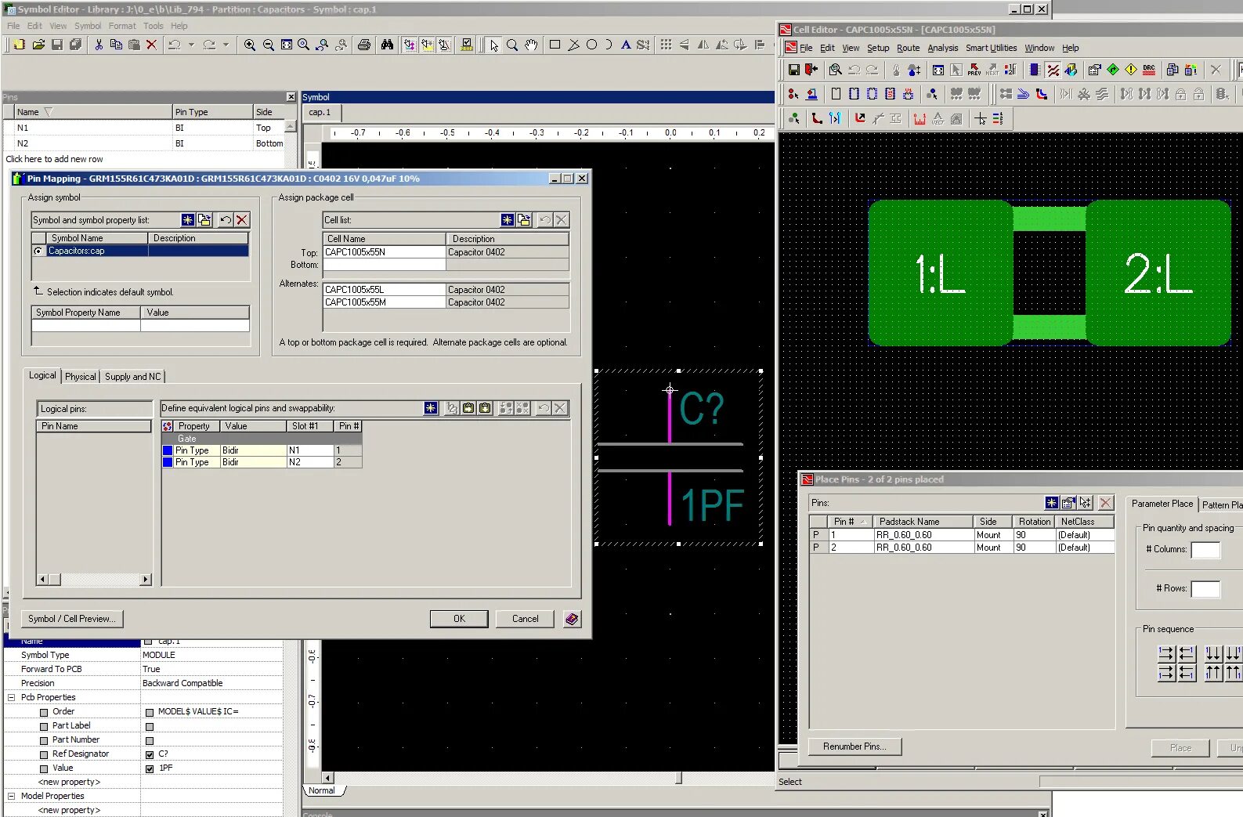The image size is (1243, 817).
Task: Open Format menu in Symbol Editor
Action: coord(122,26)
